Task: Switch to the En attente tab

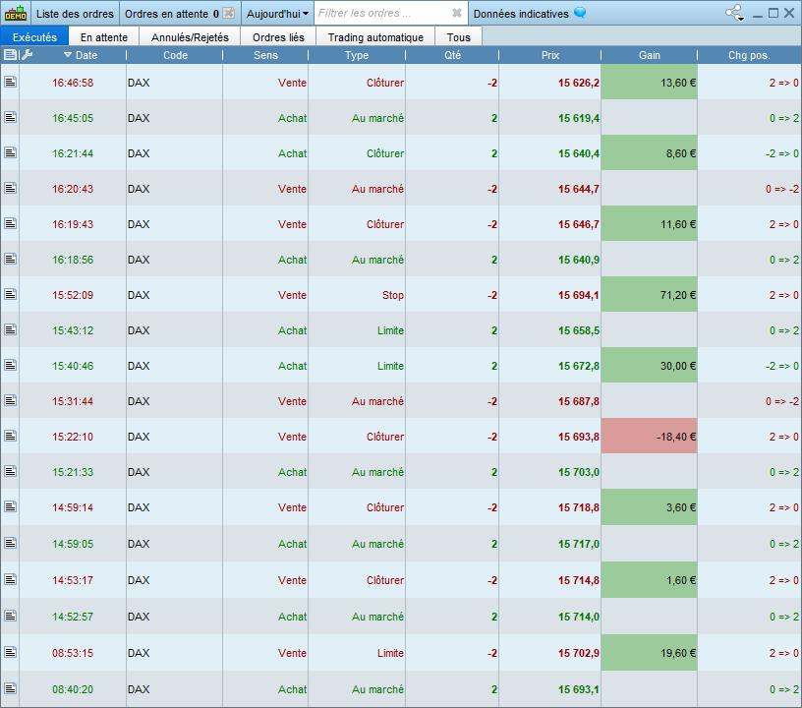Action: click(x=104, y=37)
